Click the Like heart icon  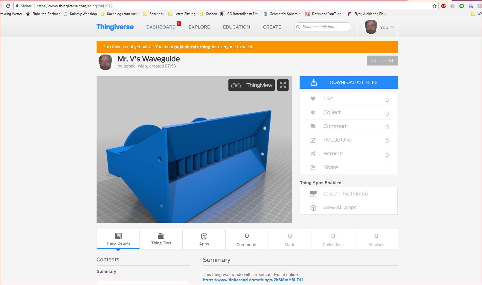[313, 99]
